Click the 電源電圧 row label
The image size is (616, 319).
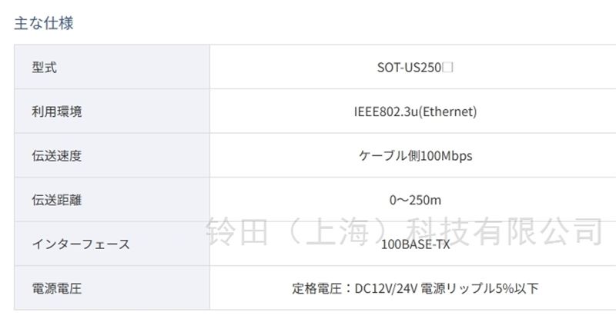(x=56, y=289)
